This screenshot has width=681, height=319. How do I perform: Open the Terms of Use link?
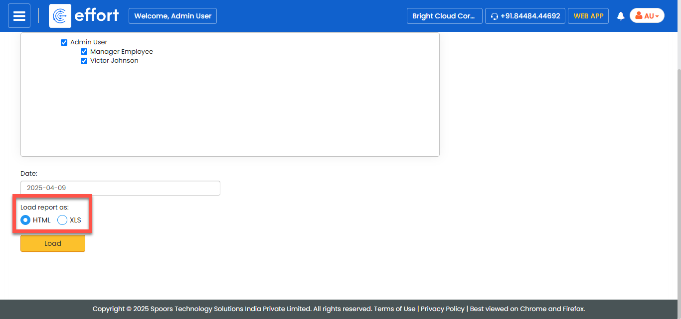(394, 309)
